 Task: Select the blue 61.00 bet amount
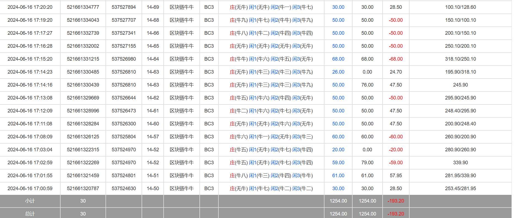tap(338, 176)
